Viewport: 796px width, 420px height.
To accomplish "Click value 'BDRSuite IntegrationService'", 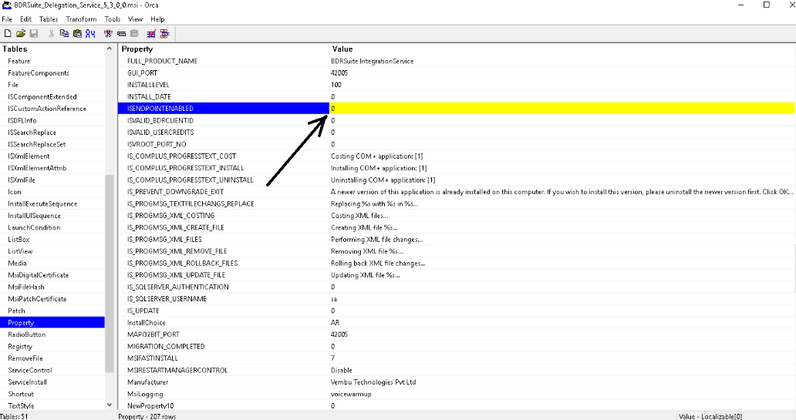I will coord(372,61).
